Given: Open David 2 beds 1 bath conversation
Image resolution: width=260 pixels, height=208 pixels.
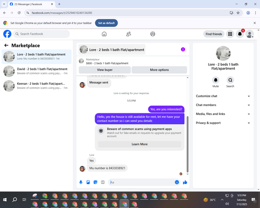Looking at the screenshot, I should pos(36,71).
